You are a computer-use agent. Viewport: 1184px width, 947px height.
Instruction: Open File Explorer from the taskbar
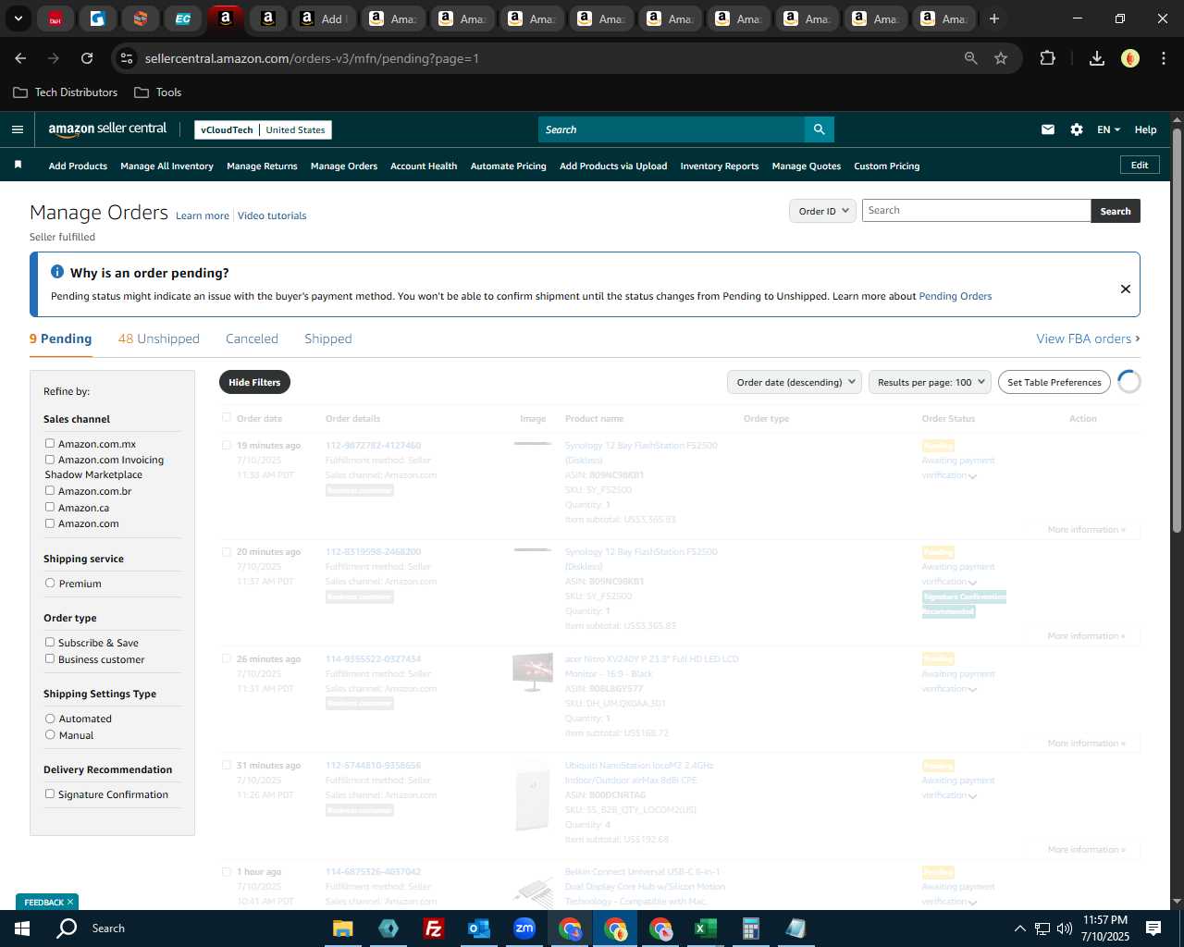[342, 929]
